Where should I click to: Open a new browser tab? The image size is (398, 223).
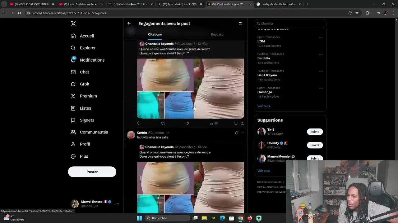click(307, 4)
